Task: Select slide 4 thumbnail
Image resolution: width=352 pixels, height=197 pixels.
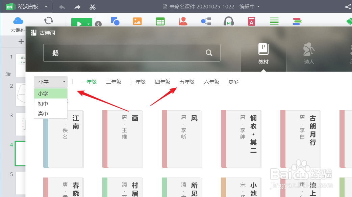Action: (x=20, y=153)
